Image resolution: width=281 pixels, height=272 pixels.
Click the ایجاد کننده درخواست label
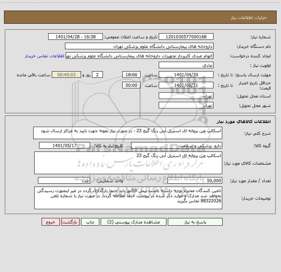tap(250, 56)
